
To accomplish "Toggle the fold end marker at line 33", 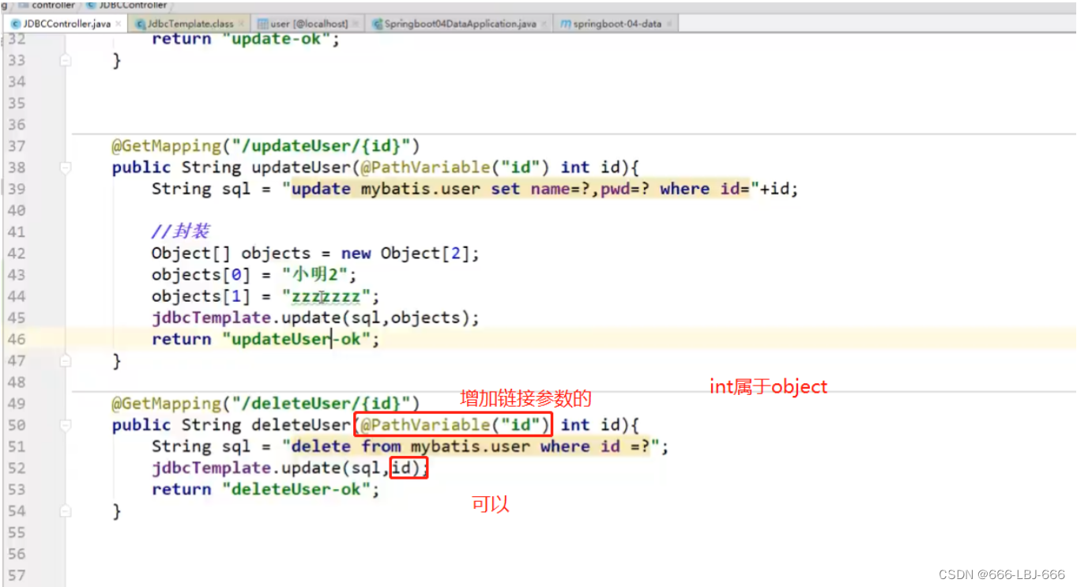I will click(x=65, y=60).
